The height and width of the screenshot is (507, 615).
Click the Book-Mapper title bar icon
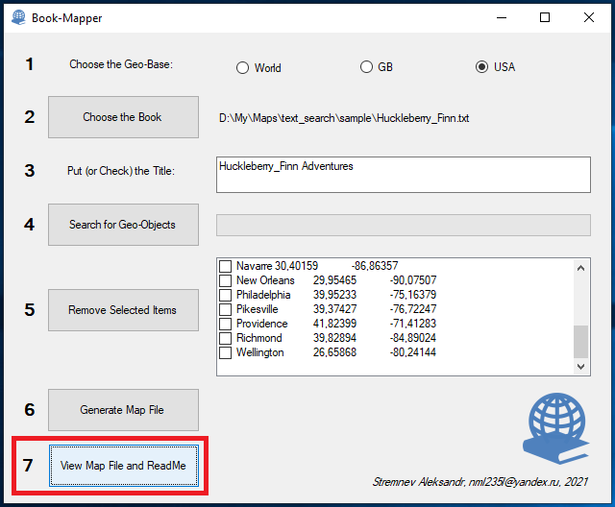click(x=18, y=17)
